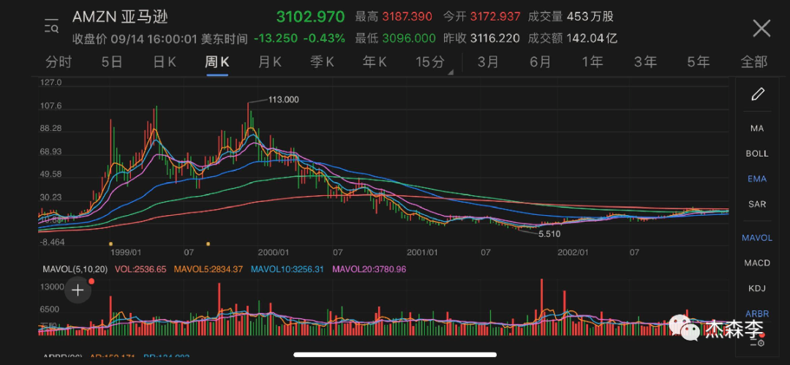Click the 昨收 3116.220 value

point(481,38)
